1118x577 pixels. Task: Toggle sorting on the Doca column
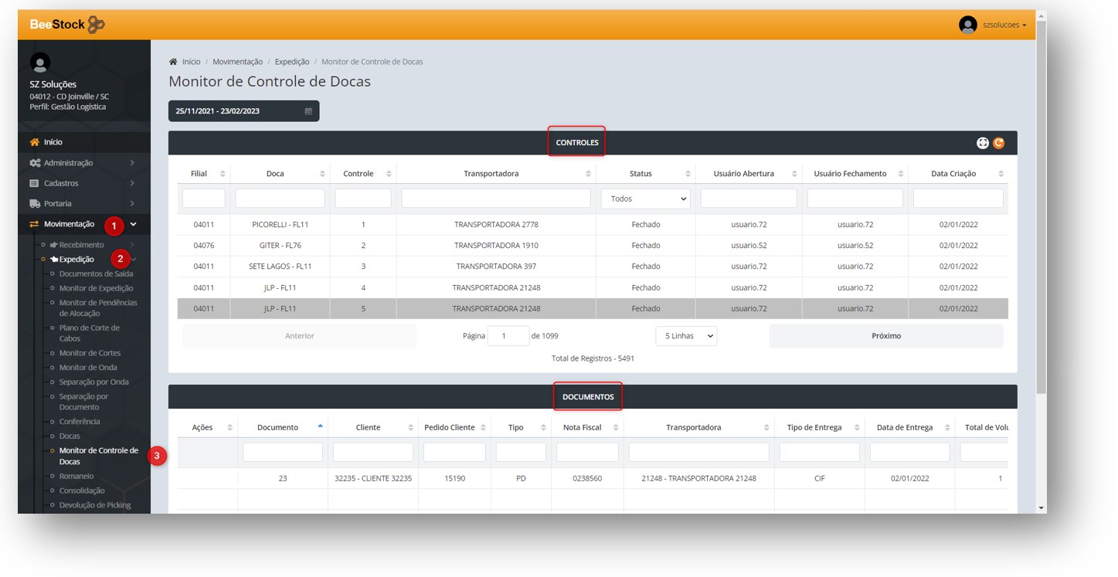point(280,174)
